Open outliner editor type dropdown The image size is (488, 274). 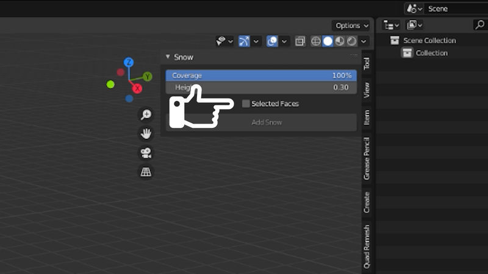point(391,25)
